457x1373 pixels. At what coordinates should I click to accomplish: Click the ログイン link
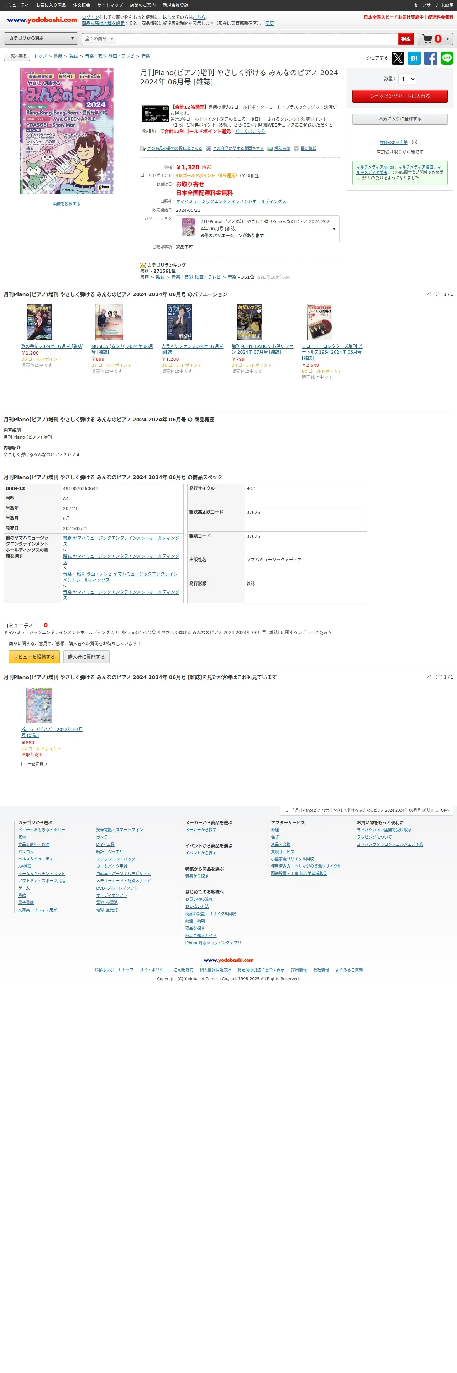click(x=90, y=17)
